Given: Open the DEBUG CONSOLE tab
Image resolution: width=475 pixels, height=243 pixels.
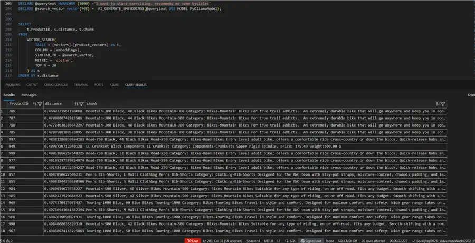Looking at the screenshot, I should [x=56, y=85].
